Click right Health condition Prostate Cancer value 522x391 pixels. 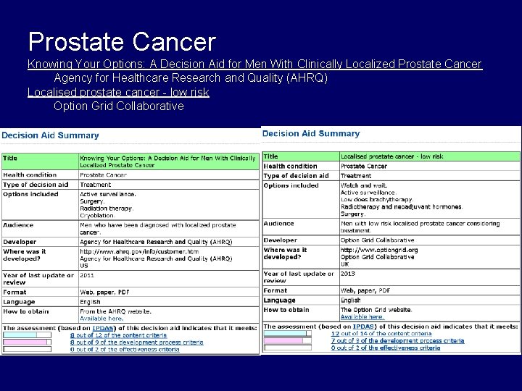pyautogui.click(x=363, y=167)
